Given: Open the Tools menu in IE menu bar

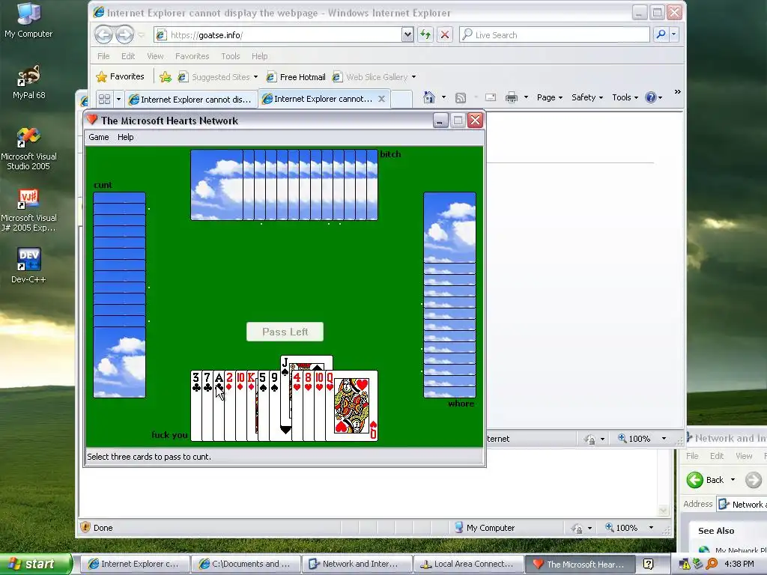Looking at the screenshot, I should pos(231,56).
